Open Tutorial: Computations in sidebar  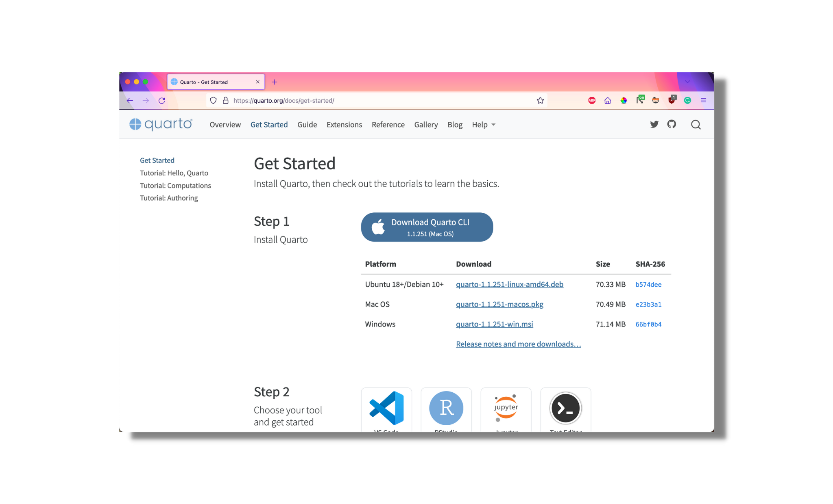click(175, 186)
